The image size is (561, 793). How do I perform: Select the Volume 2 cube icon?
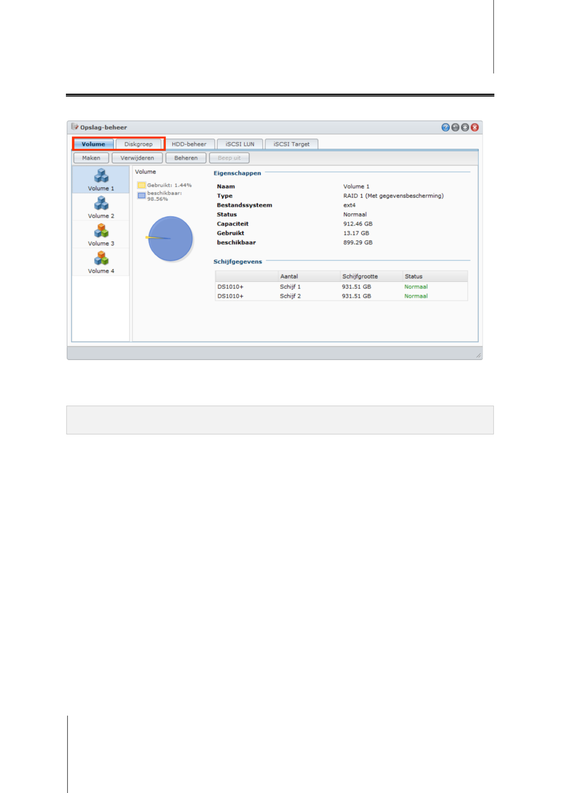(x=101, y=203)
